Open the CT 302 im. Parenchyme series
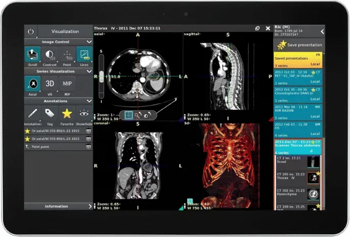350x237 pixels. pyautogui.click(x=298, y=194)
